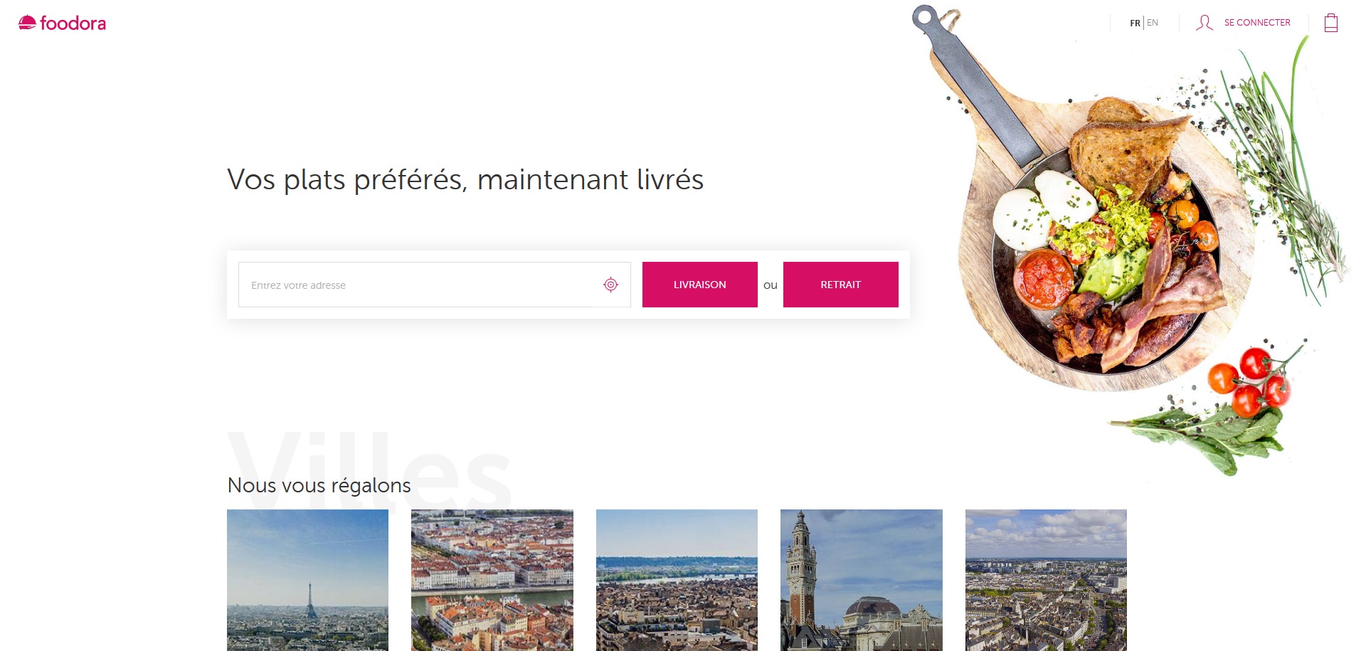Select the fifth aerial city thumbnail
The width and height of the screenshot is (1366, 651).
(x=1046, y=580)
